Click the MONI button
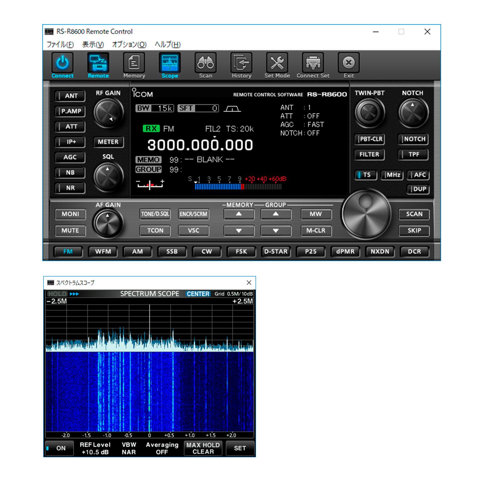The height and width of the screenshot is (477, 477). point(70,214)
